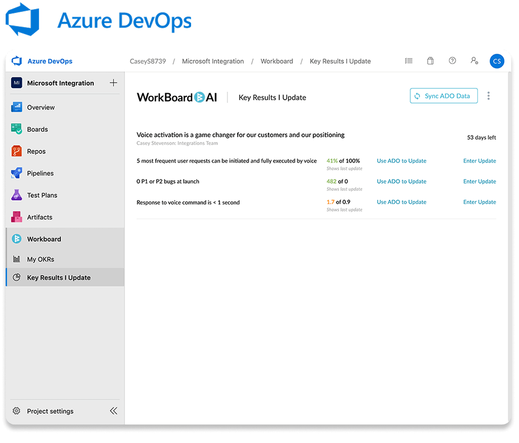Click Enter Update for response time row
The image size is (519, 443).
click(479, 202)
